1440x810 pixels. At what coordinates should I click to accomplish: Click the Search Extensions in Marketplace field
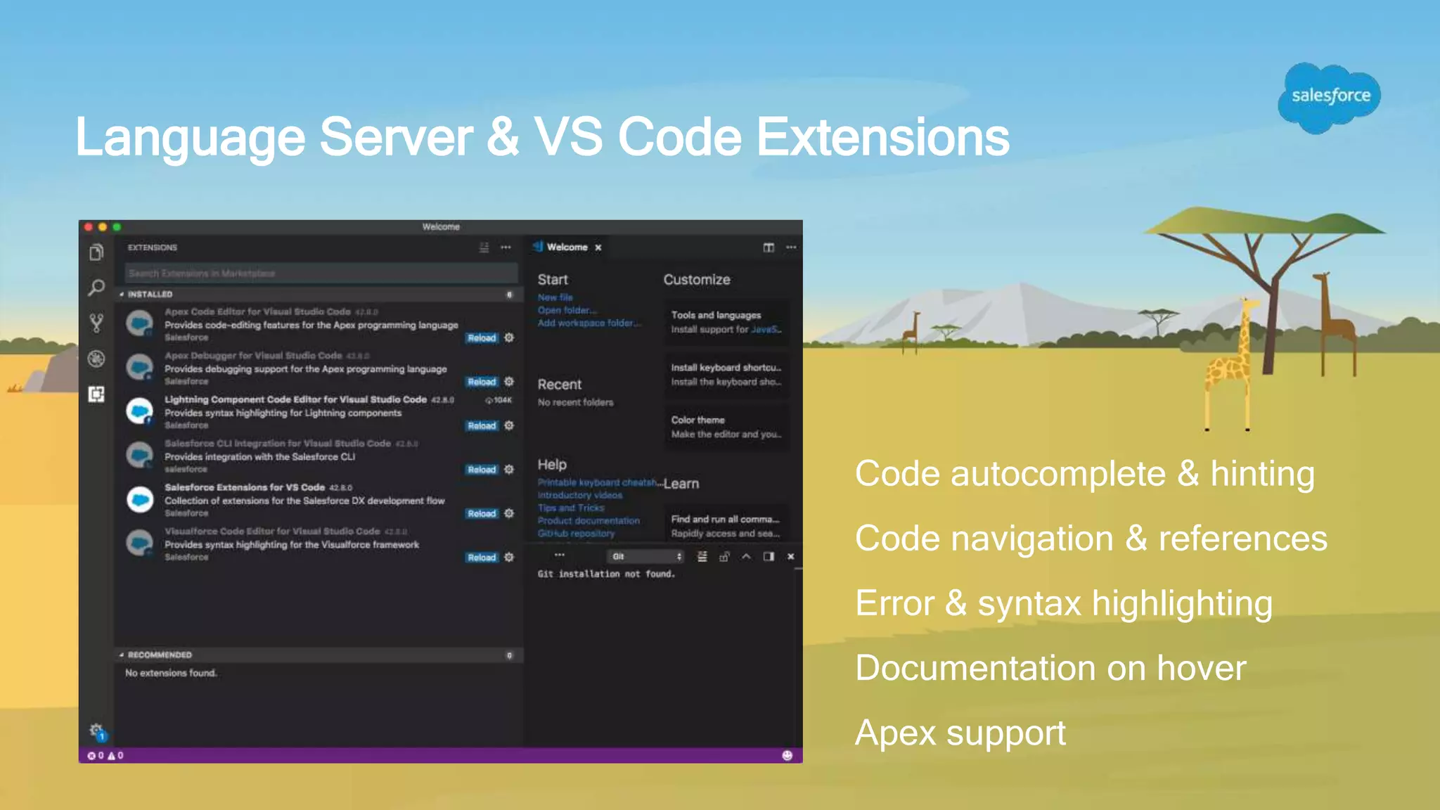[x=321, y=274]
